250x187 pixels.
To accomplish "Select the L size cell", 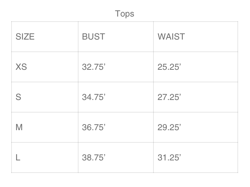I will (x=18, y=158).
